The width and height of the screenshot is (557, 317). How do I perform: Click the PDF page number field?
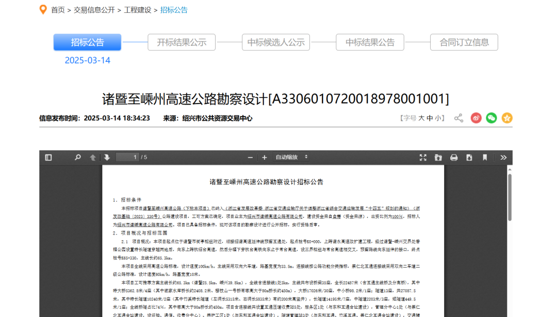[127, 157]
